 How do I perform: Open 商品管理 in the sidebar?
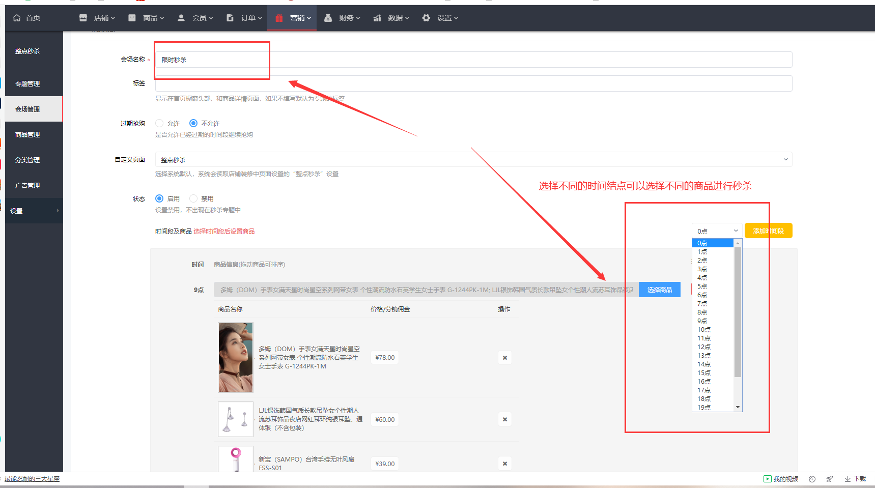(27, 135)
